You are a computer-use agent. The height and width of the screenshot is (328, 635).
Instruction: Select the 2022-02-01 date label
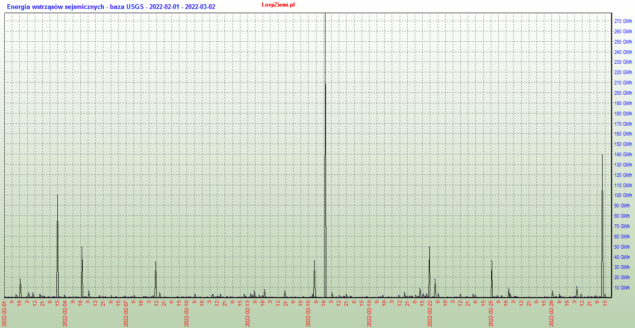(4, 313)
